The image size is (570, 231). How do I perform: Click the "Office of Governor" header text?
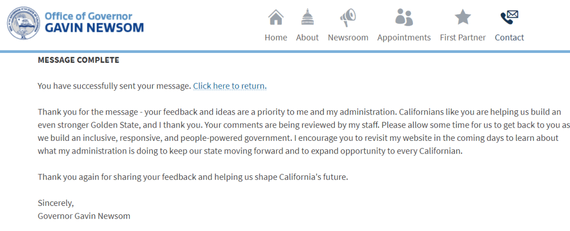[x=88, y=16]
